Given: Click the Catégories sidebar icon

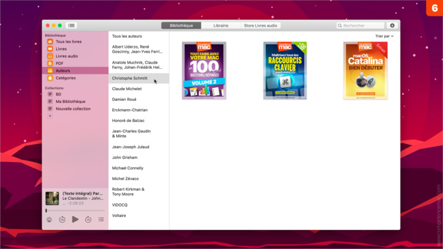Looking at the screenshot, I should [50, 78].
